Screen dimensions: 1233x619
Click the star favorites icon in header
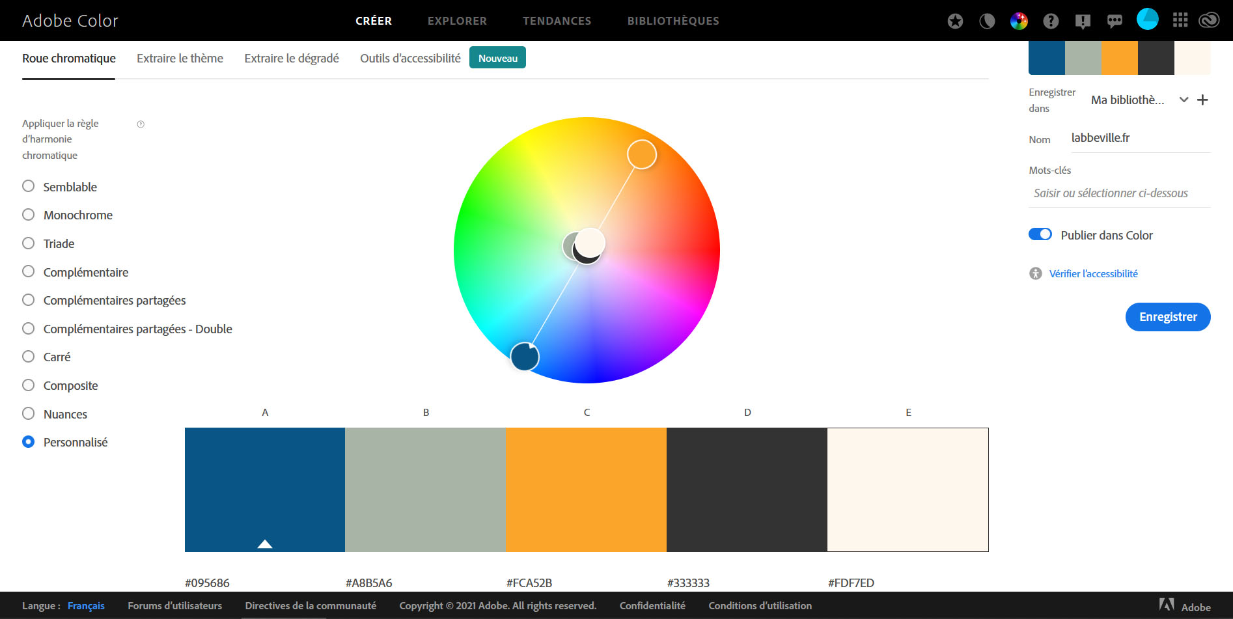(x=955, y=21)
